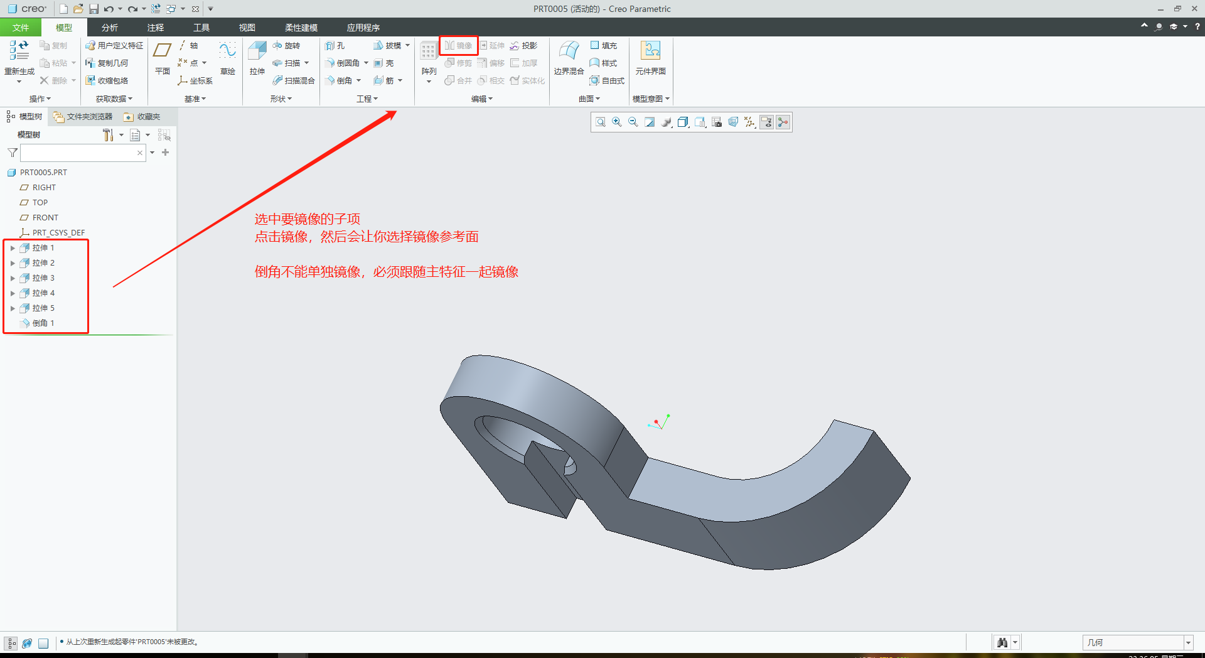Click 复制几何 button
Screen dimensions: 1205x658
(x=107, y=63)
